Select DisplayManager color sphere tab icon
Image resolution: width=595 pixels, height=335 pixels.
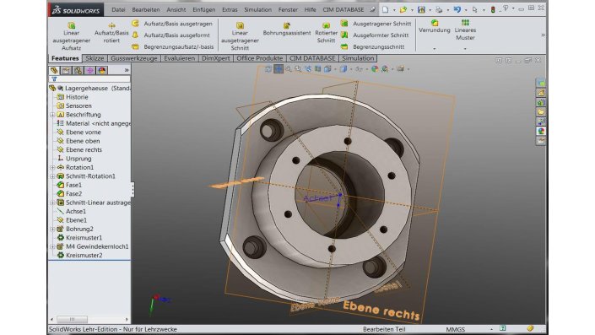tap(101, 70)
